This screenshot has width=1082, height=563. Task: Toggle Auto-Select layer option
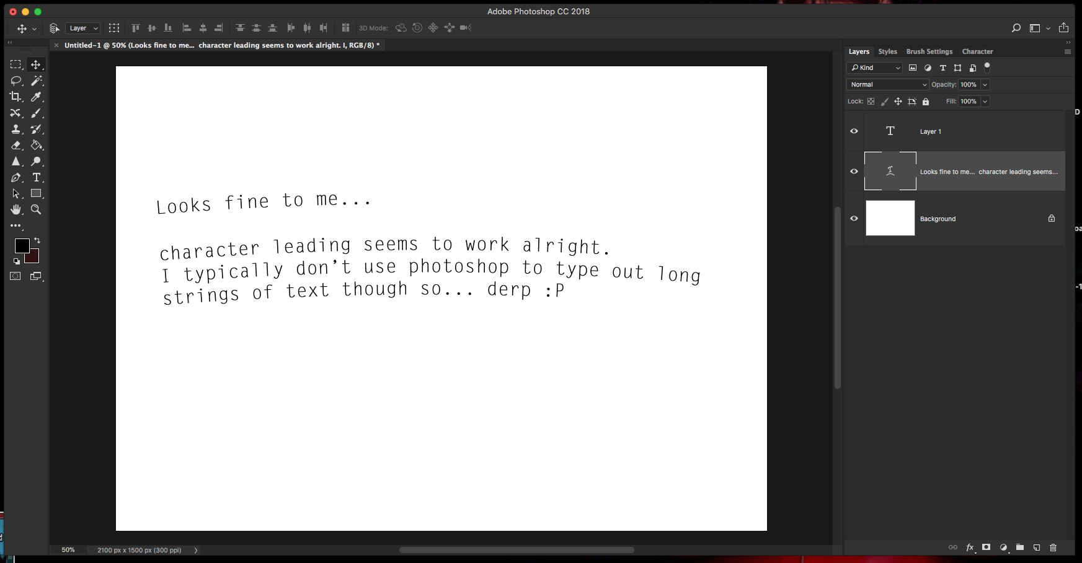(55, 28)
